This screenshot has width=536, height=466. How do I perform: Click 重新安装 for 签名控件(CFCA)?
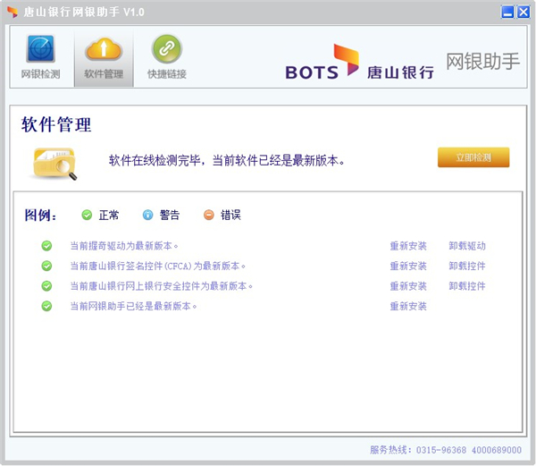(x=408, y=266)
